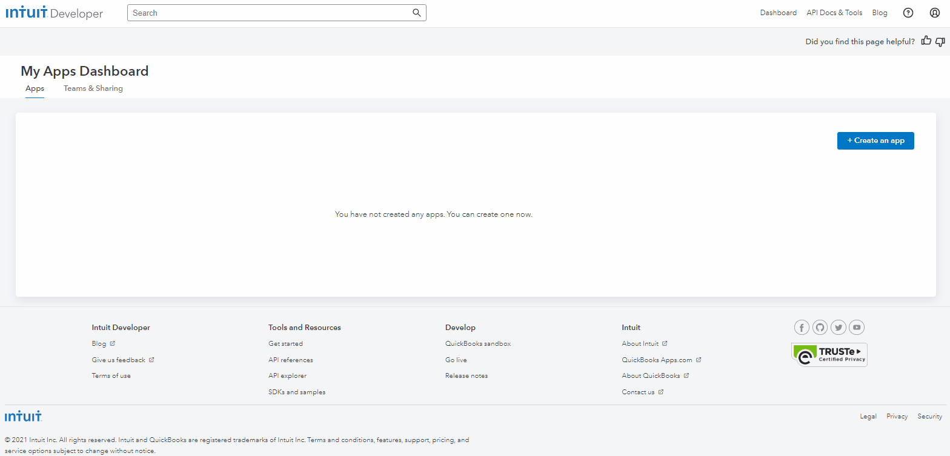This screenshot has height=456, width=950.
Task: Open Intuit Developer Facebook page icon
Action: (x=802, y=328)
